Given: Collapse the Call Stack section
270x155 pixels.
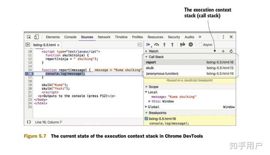Looking at the screenshot, I should point(147,57).
